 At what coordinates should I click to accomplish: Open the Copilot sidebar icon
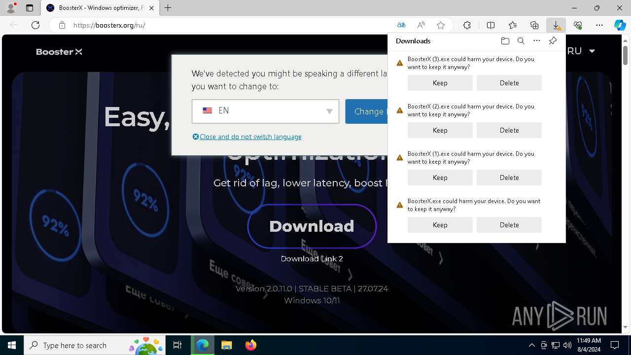(620, 25)
